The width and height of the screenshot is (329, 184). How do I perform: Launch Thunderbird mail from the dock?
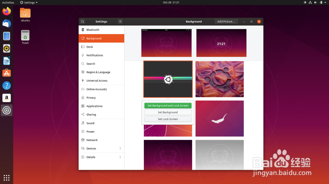tap(7, 24)
